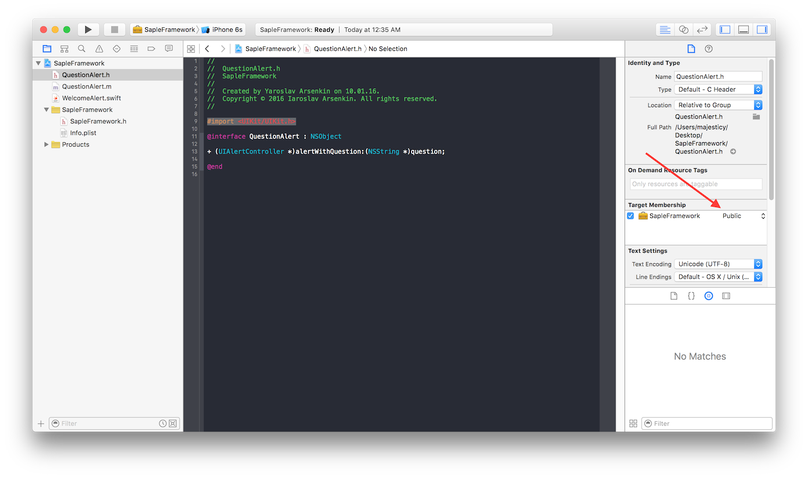Select QuestionAlert.h in navigator
808x478 pixels.
click(86, 75)
